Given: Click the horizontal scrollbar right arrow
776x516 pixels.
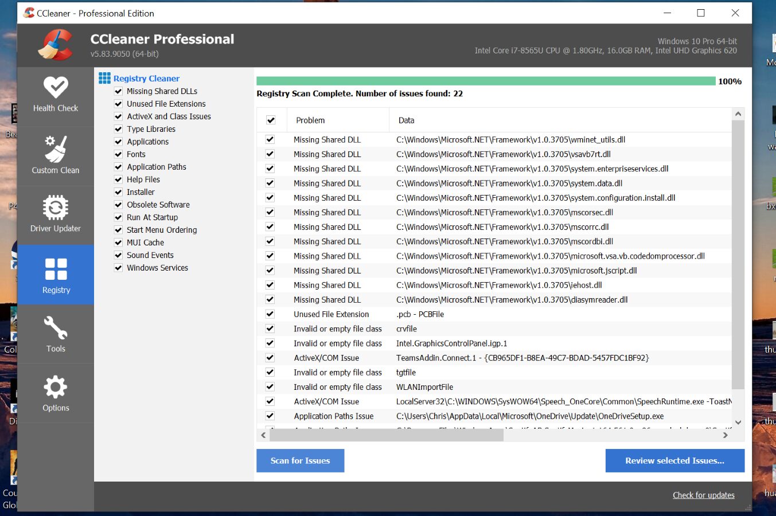Looking at the screenshot, I should click(x=726, y=435).
